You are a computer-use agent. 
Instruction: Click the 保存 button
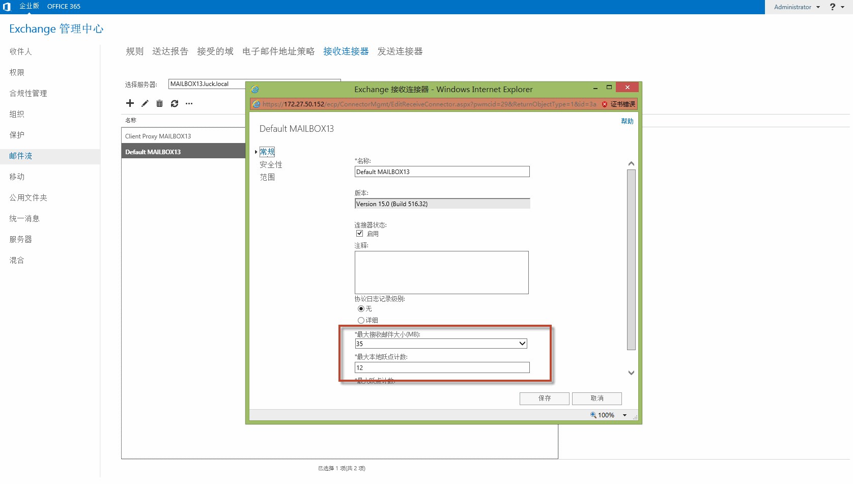point(545,398)
